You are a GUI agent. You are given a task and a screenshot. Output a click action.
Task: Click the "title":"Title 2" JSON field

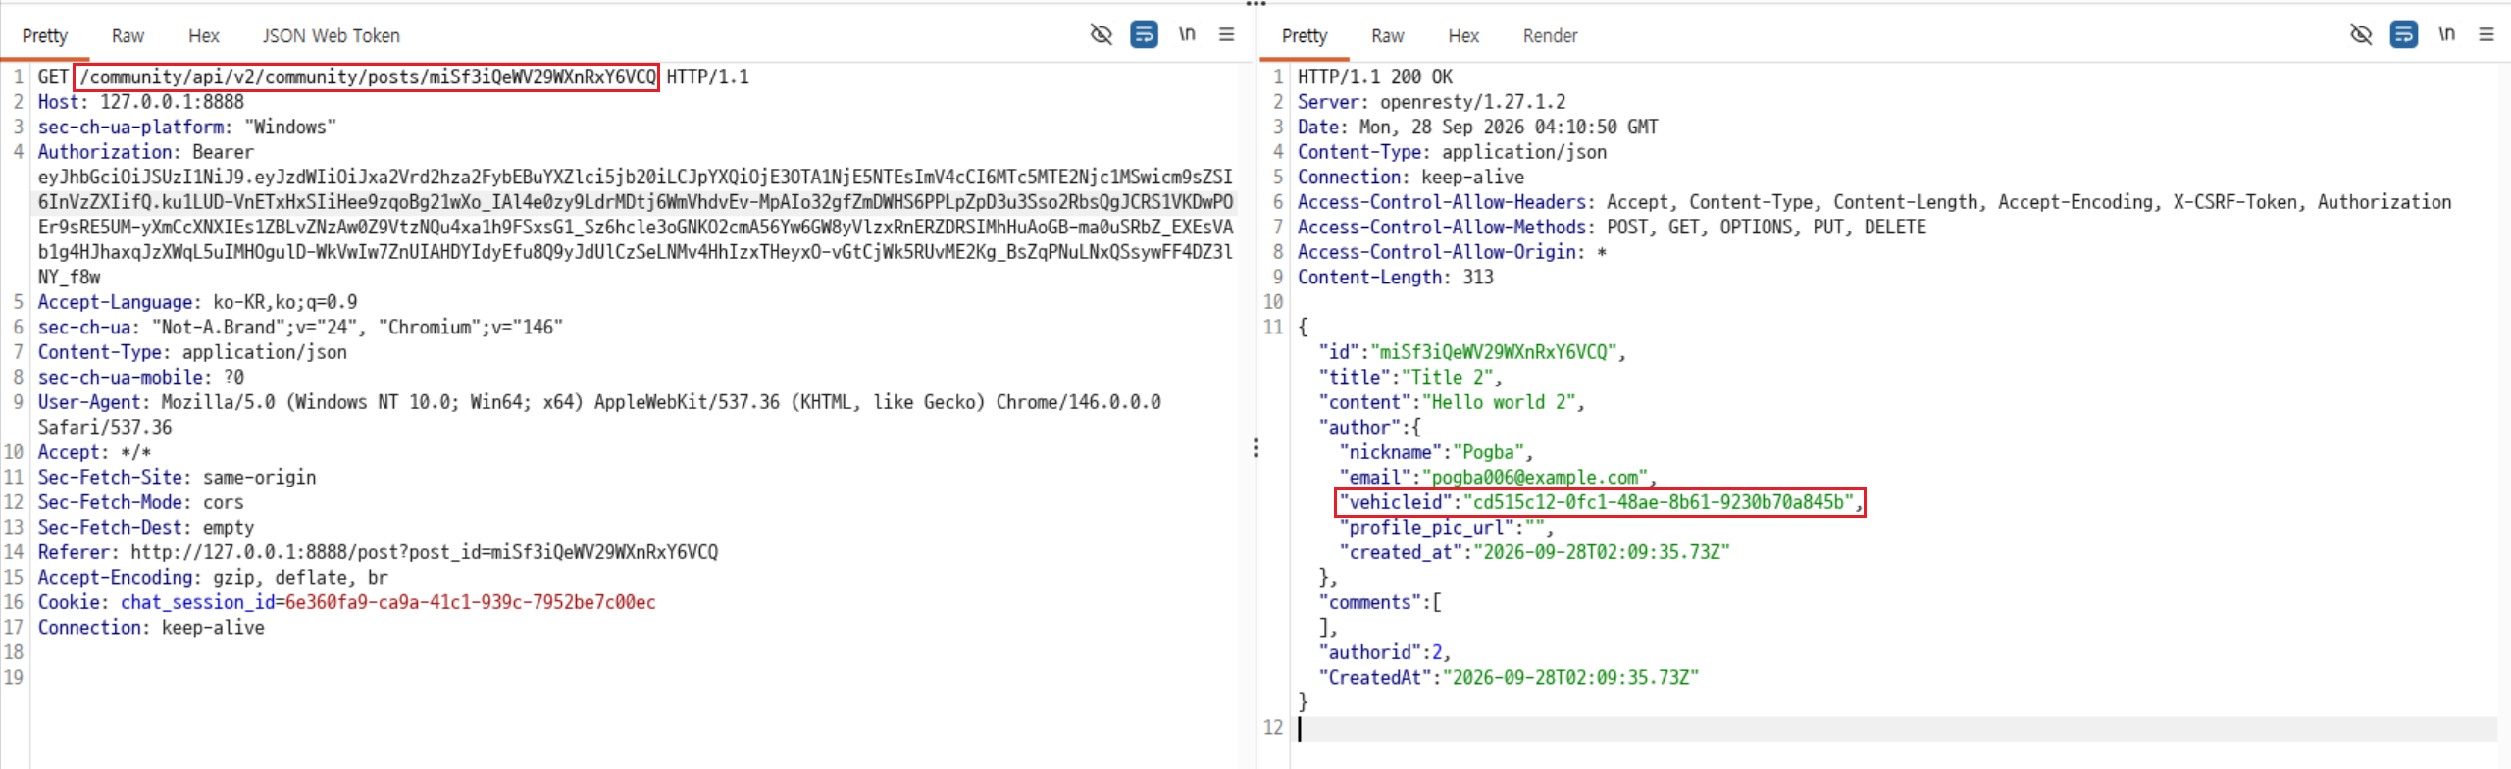pos(1410,377)
